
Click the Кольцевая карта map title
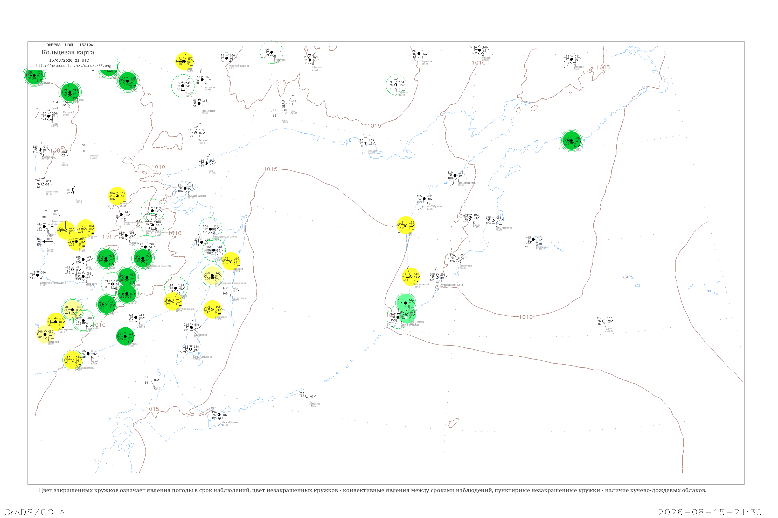[x=68, y=52]
